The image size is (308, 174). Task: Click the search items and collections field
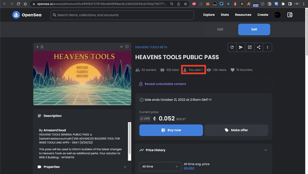click(x=122, y=15)
